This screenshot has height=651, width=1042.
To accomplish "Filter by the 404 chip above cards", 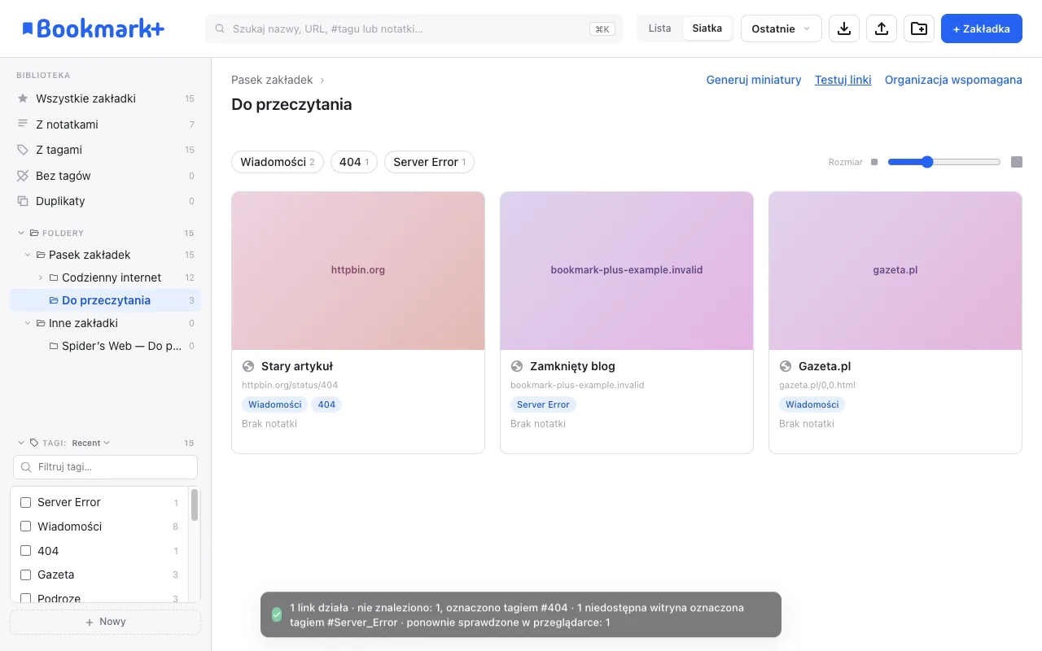I will pos(354,162).
